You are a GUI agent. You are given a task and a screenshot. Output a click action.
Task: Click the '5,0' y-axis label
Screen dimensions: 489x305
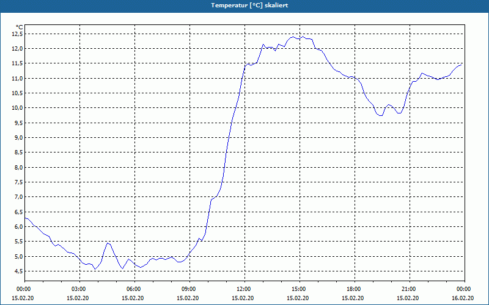pos(18,256)
